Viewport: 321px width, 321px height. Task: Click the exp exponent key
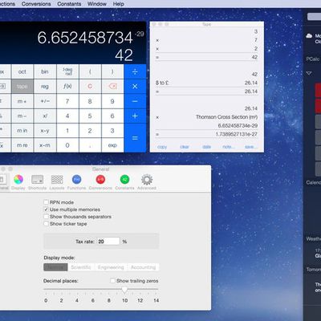[112, 145]
